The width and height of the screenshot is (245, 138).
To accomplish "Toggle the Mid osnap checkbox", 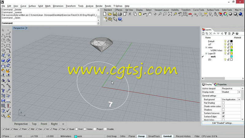I will (29, 129).
